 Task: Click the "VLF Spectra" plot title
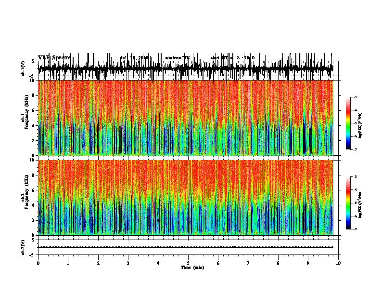click(x=54, y=58)
